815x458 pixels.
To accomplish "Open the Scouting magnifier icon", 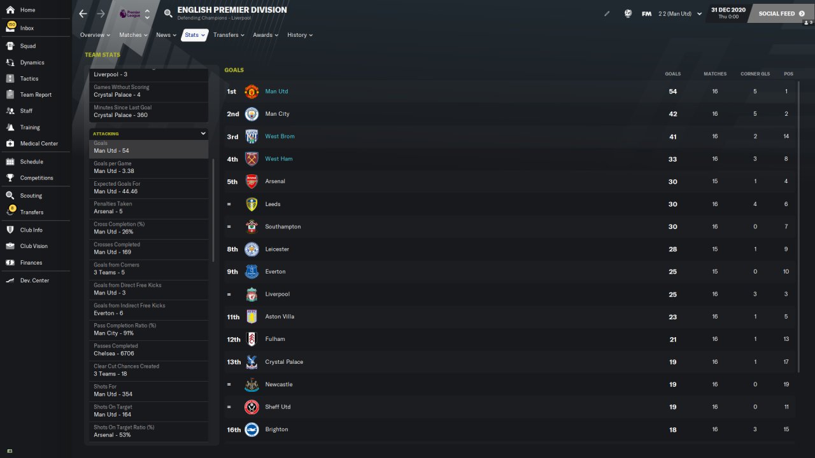I will pos(10,195).
